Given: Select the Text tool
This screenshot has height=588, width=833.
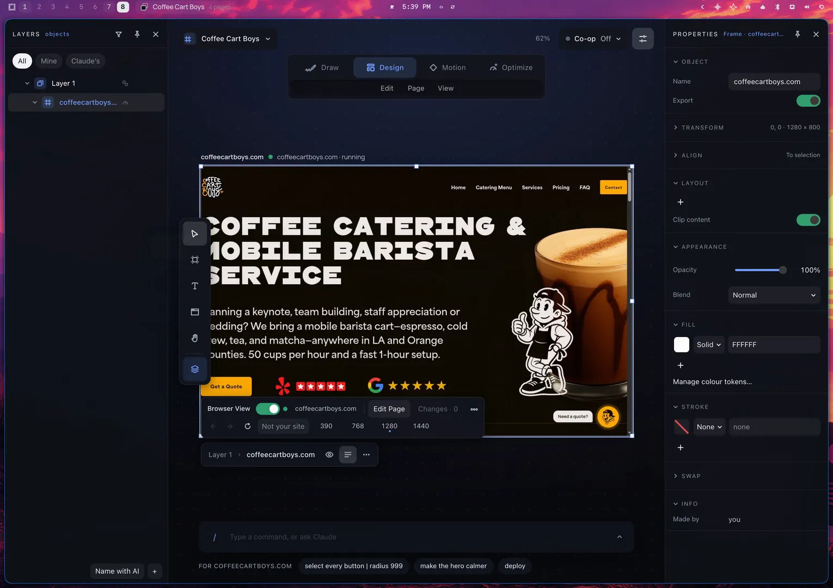Looking at the screenshot, I should (195, 286).
